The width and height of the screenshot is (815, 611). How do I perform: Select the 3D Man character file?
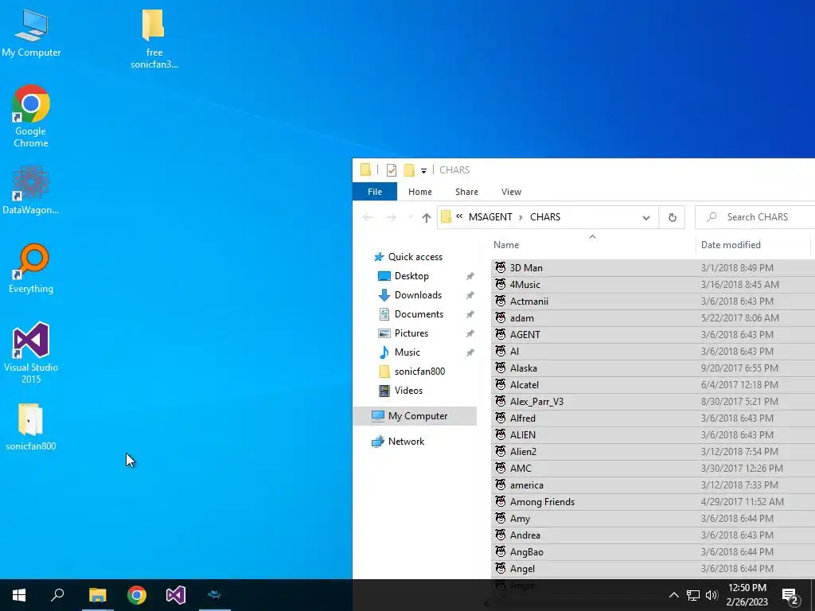[653, 268]
